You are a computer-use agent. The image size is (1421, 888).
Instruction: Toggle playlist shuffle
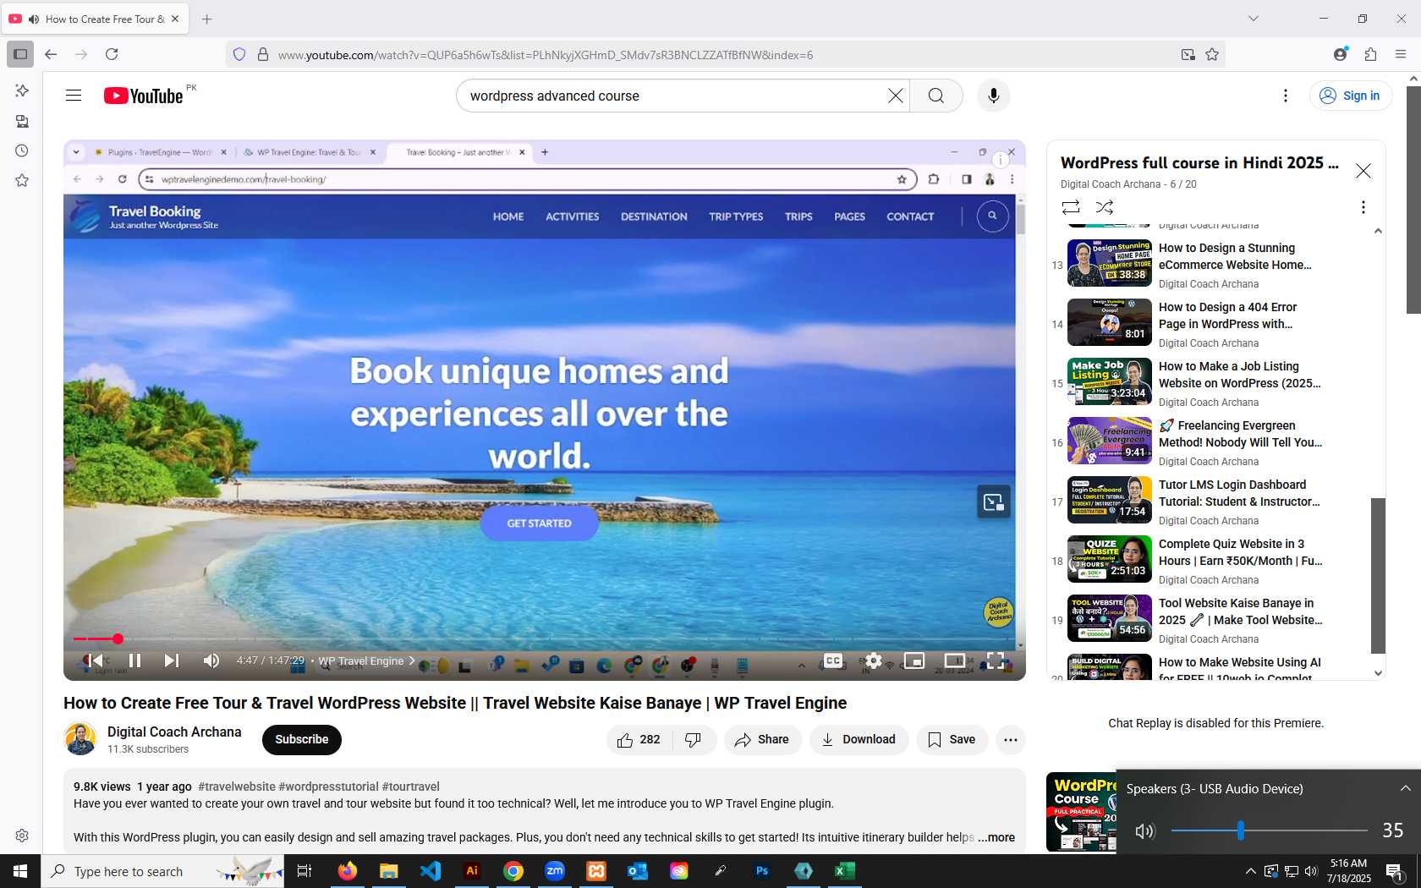click(1105, 206)
